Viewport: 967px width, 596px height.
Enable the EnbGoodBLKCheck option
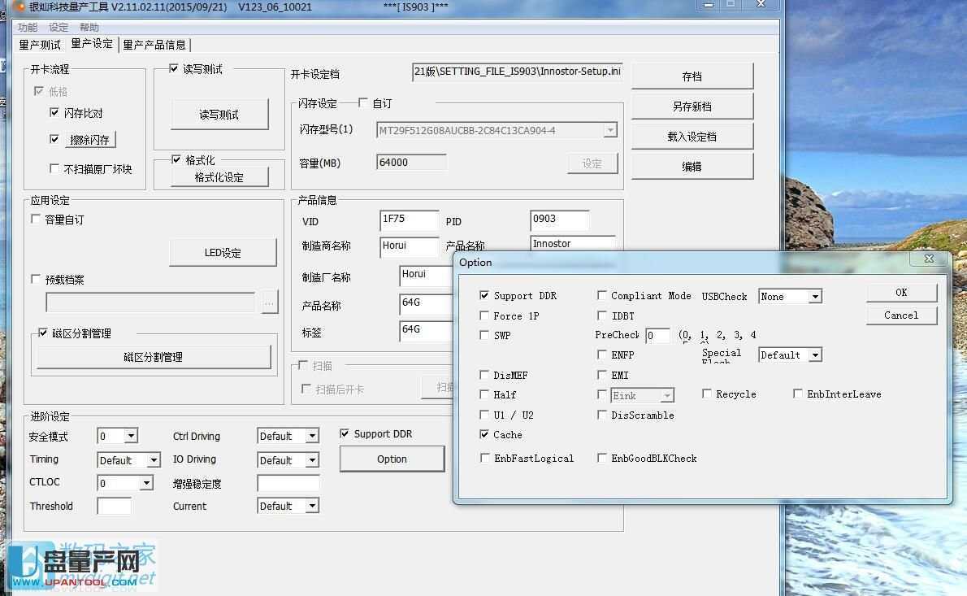[x=601, y=458]
